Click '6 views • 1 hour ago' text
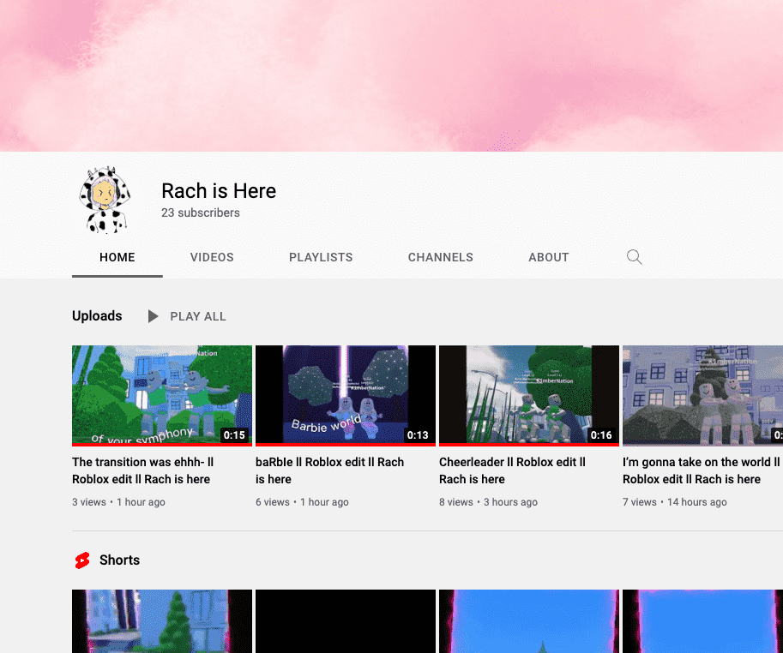 (302, 502)
